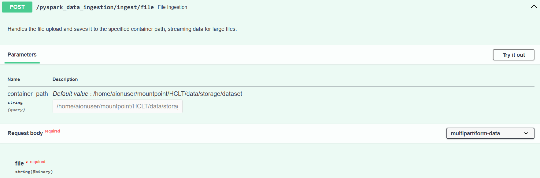Click the 'Handles the file upload' description

[x=122, y=29]
